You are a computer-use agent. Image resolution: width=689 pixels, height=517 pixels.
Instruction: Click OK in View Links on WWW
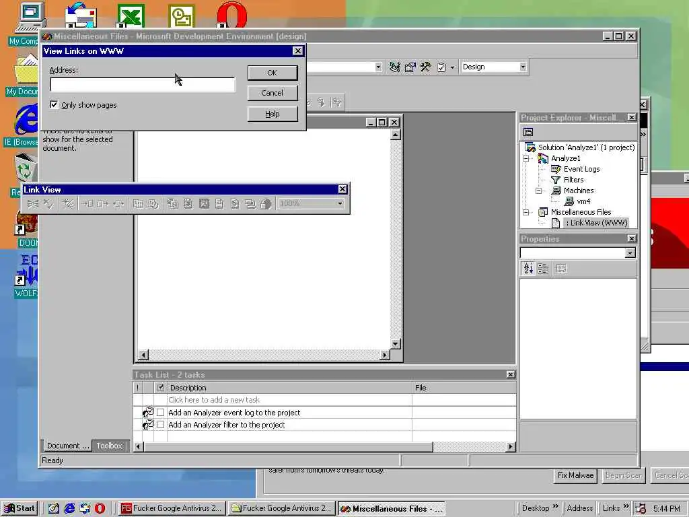coord(273,73)
